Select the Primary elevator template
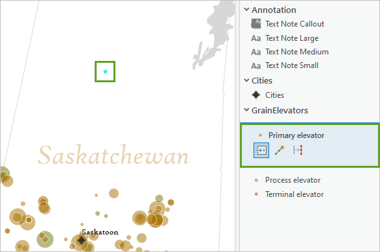This screenshot has width=380, height=252. click(296, 135)
